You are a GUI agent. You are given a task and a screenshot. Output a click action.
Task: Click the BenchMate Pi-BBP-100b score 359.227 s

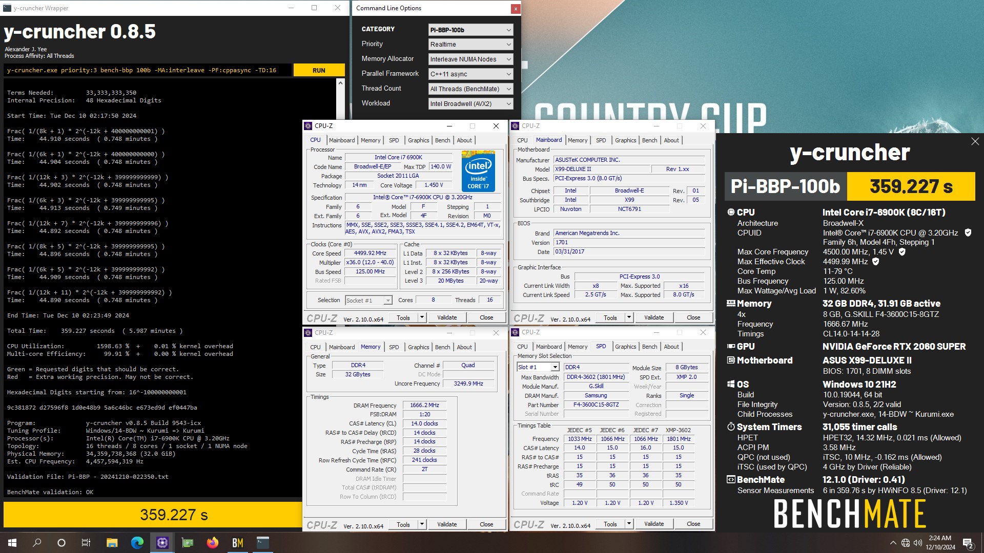911,186
